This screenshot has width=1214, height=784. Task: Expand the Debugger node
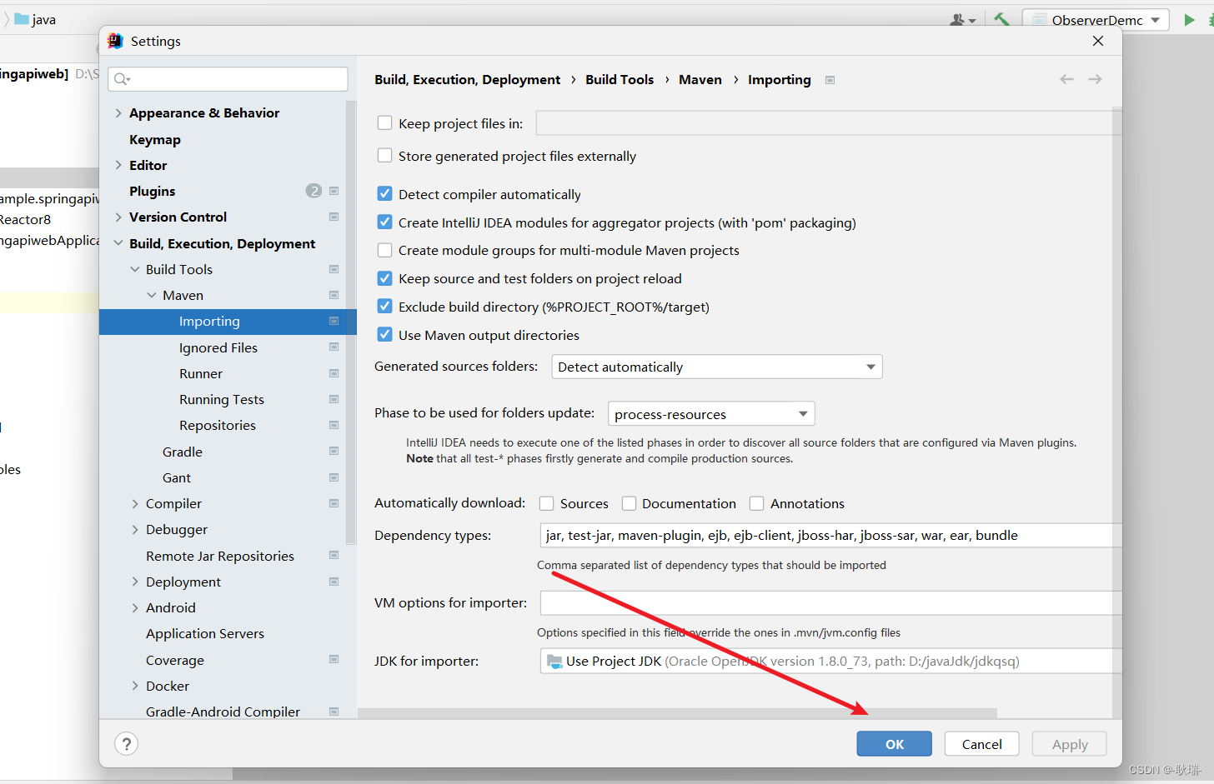[135, 529]
